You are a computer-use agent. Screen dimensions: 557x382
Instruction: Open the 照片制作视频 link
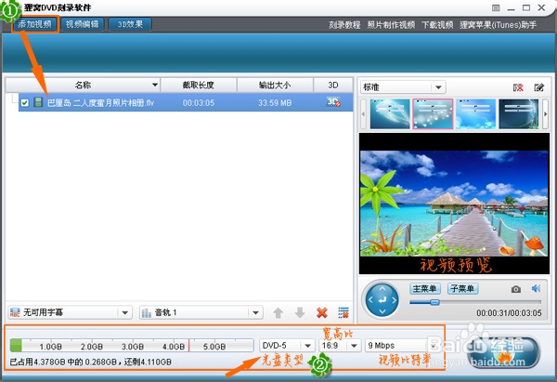(x=391, y=25)
